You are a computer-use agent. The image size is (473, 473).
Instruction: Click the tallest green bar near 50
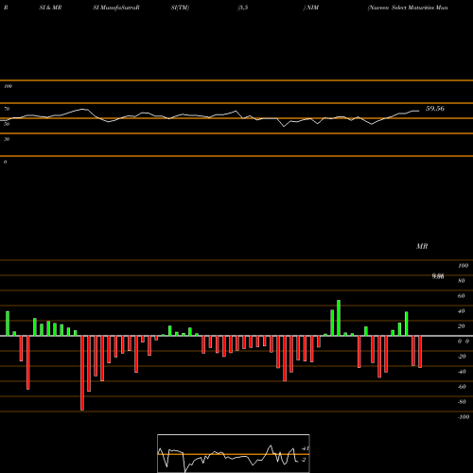pos(339,318)
